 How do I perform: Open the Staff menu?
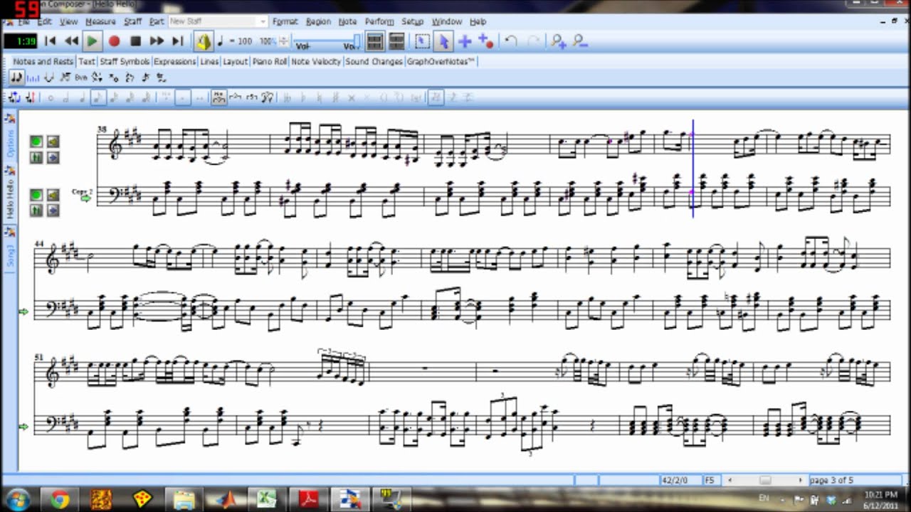(x=133, y=22)
